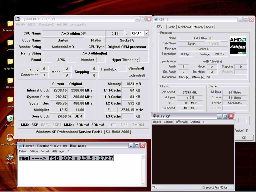Screen dimensions: 256x192
Task: Open the Fichier menu in Bloc-notes
Action: click(x=23, y=151)
